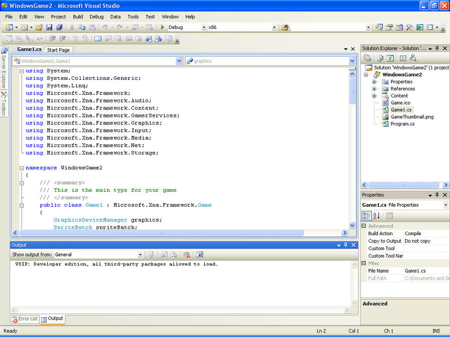Open the x86 platform dropdown
Screen dimensions: 450x337
274,27
